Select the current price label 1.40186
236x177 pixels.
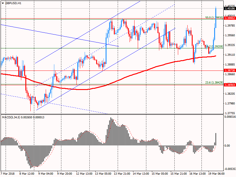pos(230,9)
